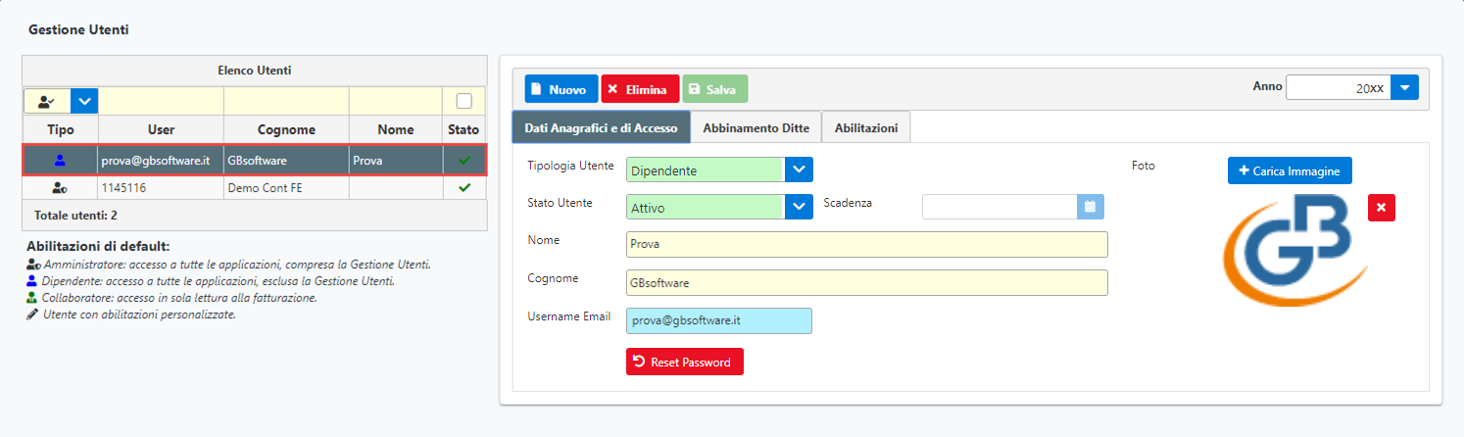Open the Stato Utente dropdown
Viewport: 1464px width, 437px height.
coord(799,207)
